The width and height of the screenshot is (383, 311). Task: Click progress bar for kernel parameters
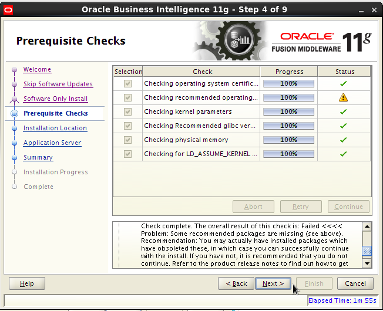click(288, 111)
